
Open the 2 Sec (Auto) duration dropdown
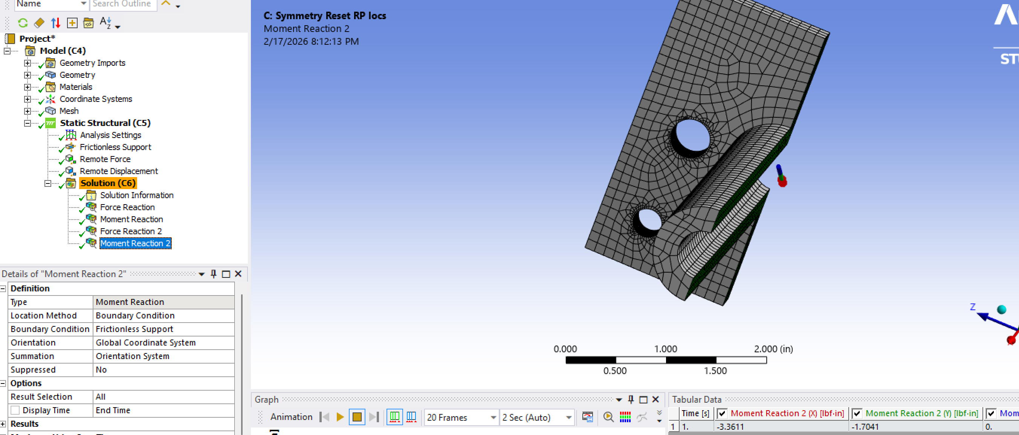pyautogui.click(x=568, y=417)
